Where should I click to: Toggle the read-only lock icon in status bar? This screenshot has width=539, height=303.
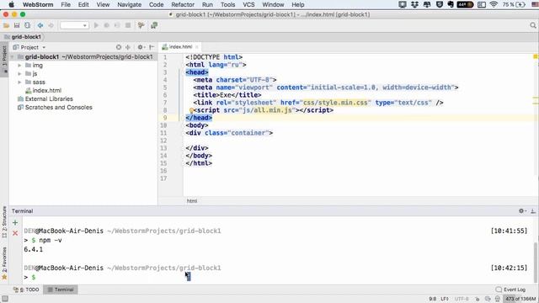pos(478,299)
